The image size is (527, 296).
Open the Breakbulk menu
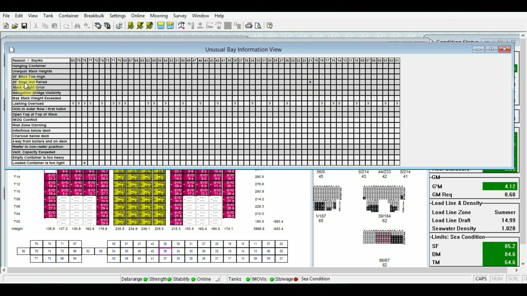[x=94, y=16]
